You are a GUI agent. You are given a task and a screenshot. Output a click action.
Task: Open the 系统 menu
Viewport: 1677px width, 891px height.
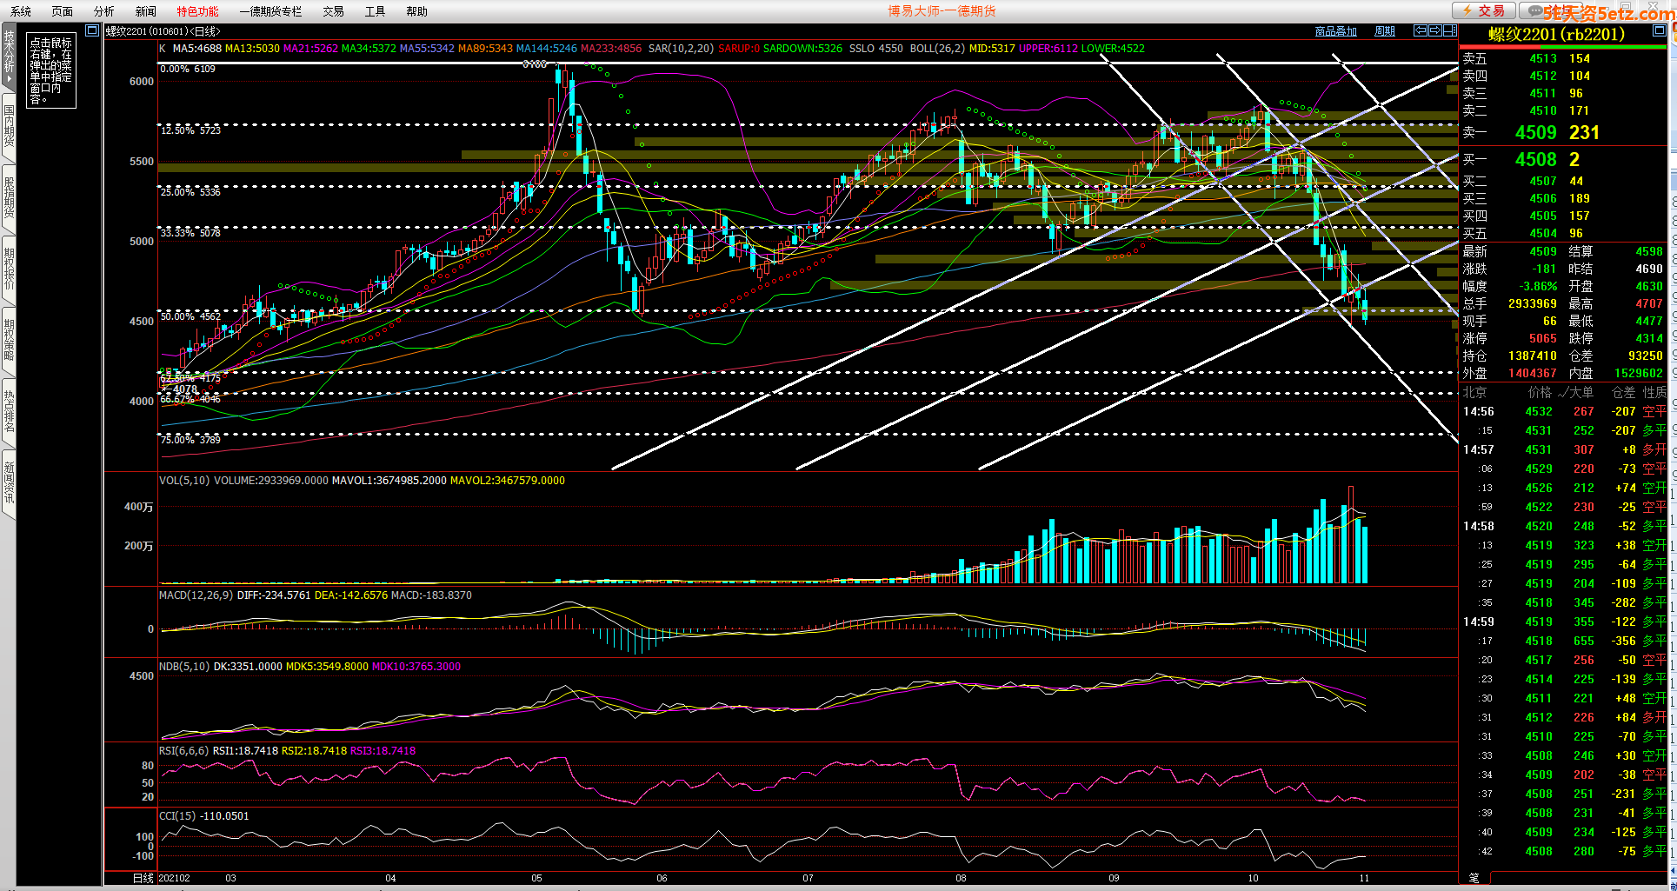21,11
